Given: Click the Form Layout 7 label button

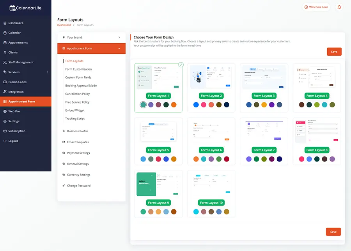Looking at the screenshot, I should coord(264,150).
